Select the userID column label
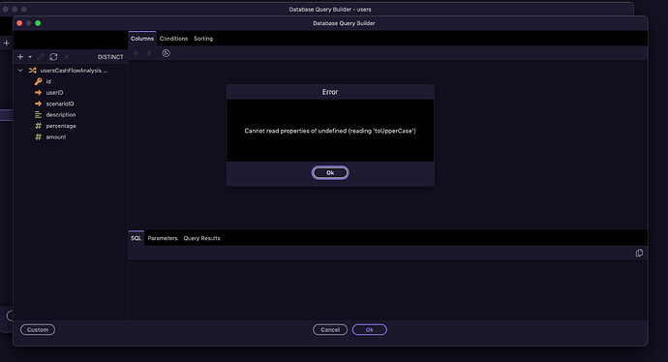 pyautogui.click(x=54, y=92)
